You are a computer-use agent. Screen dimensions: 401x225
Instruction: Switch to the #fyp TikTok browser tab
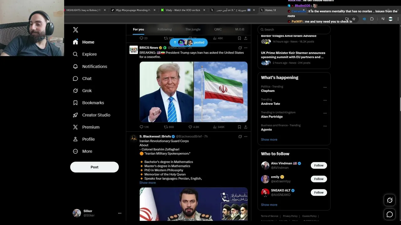coord(133,10)
